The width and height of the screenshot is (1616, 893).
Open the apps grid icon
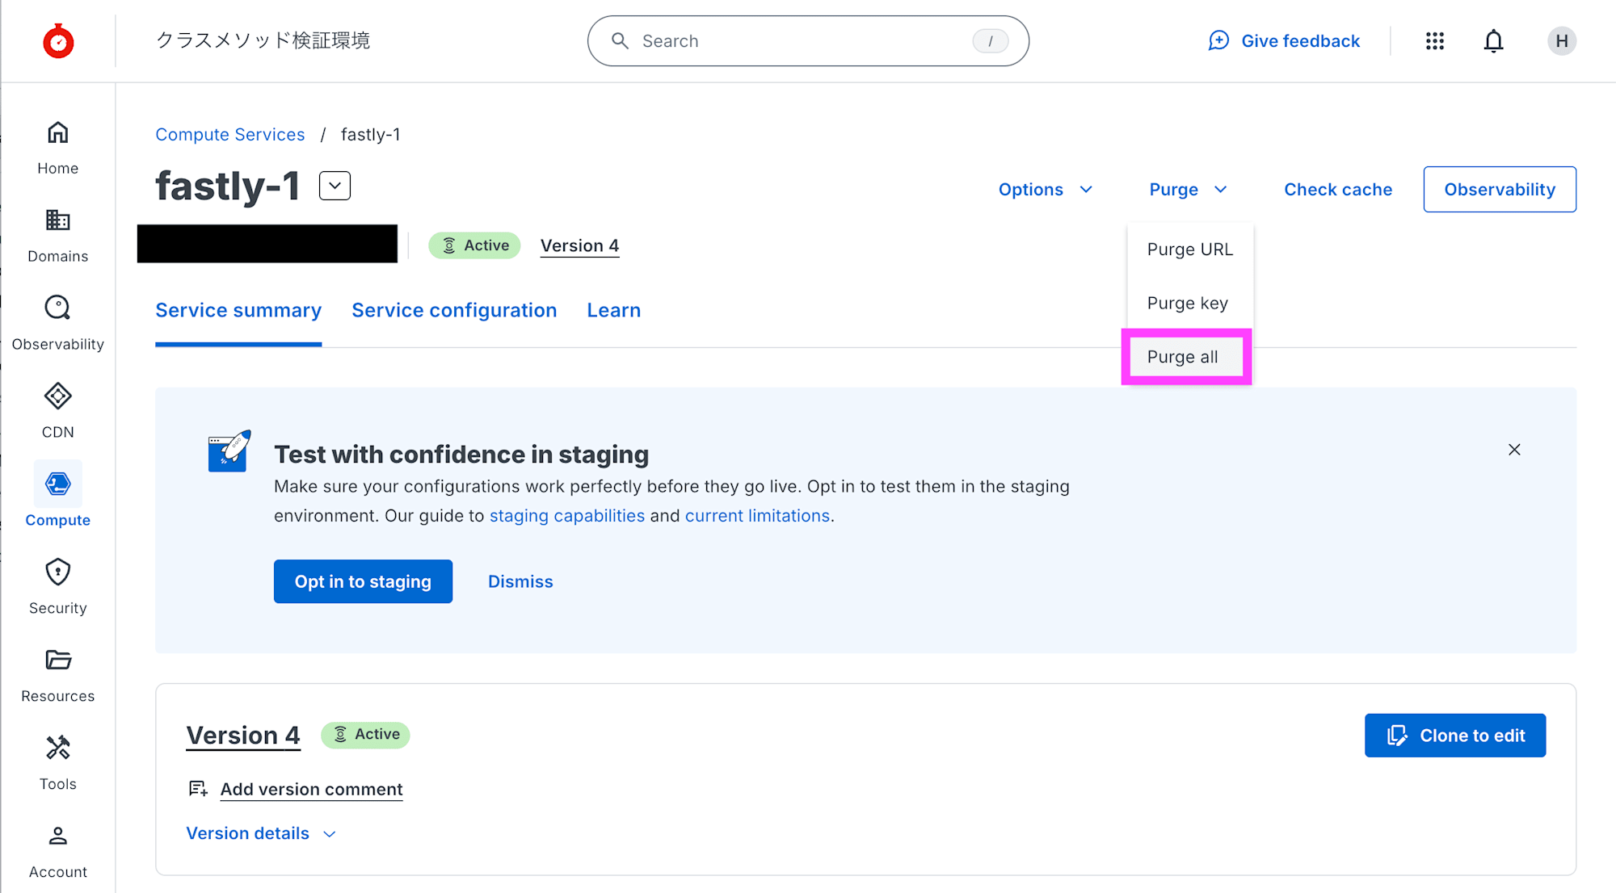1434,41
